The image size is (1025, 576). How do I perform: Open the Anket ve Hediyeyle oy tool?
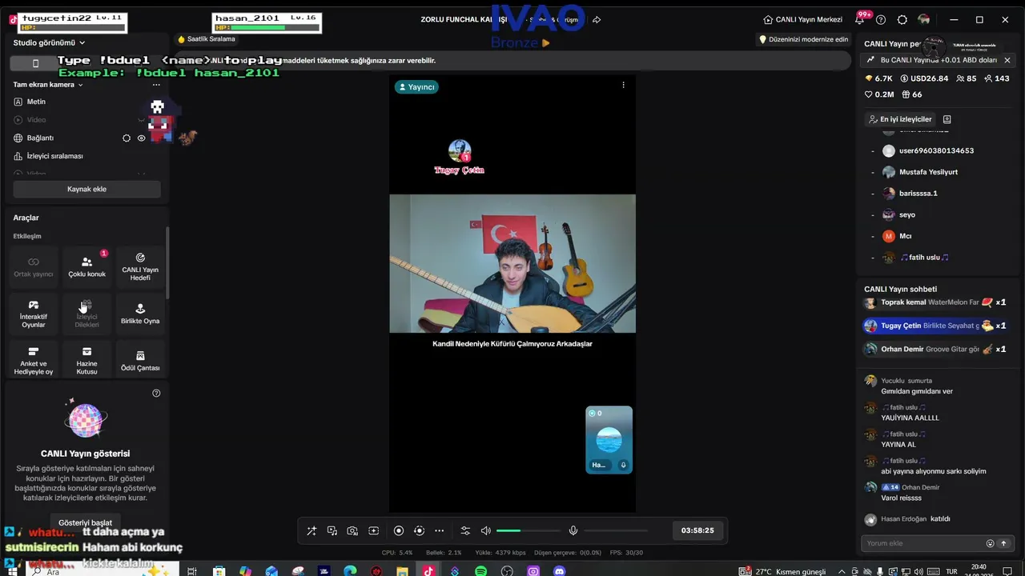point(34,361)
